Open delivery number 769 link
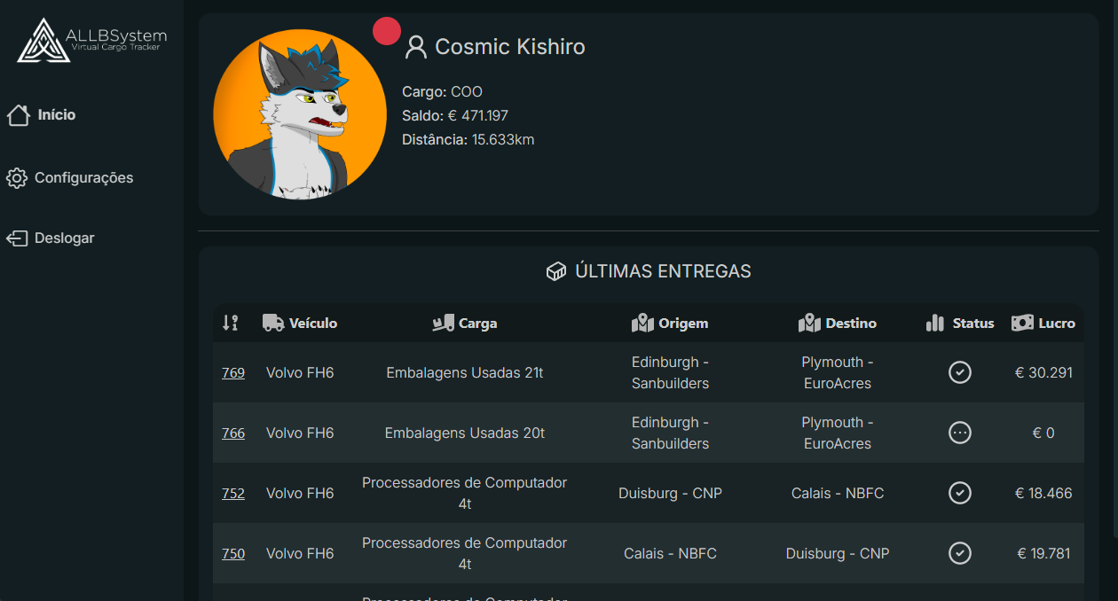The height and width of the screenshot is (601, 1118). 233,373
